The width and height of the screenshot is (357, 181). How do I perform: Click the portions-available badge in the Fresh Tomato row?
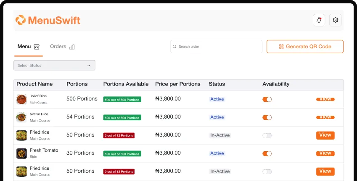[122, 154]
